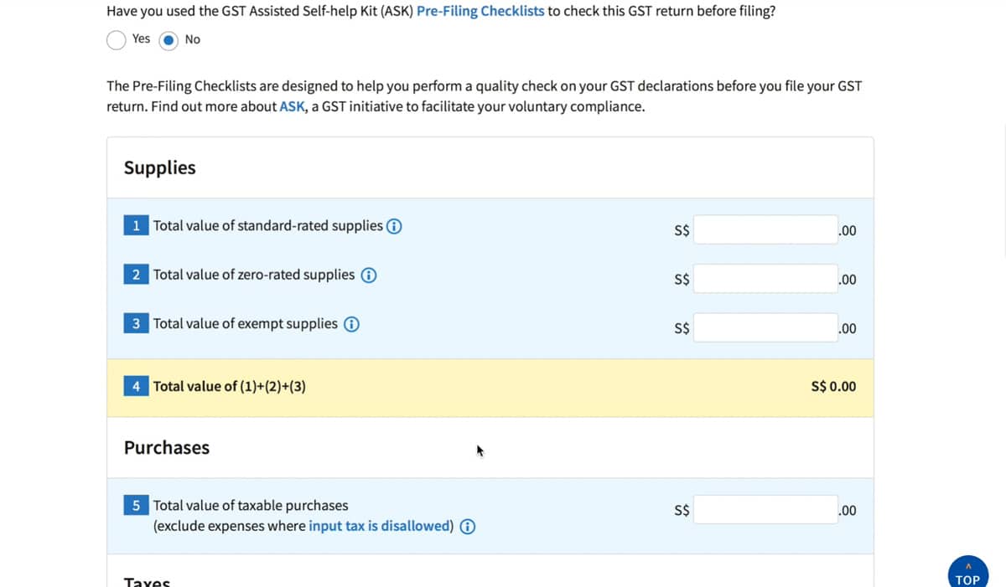Click the box 1 number badge

(x=137, y=226)
